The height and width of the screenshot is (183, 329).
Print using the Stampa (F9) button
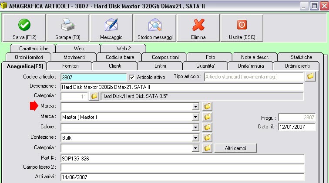(x=67, y=29)
